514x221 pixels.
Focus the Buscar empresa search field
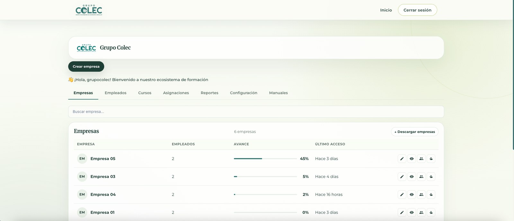[256, 112]
